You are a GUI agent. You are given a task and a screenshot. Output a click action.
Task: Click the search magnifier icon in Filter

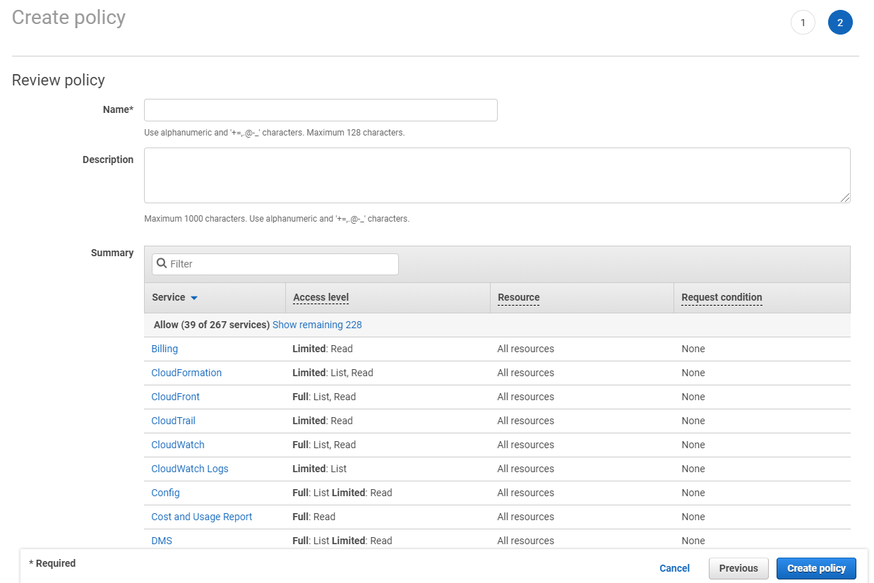(x=162, y=263)
